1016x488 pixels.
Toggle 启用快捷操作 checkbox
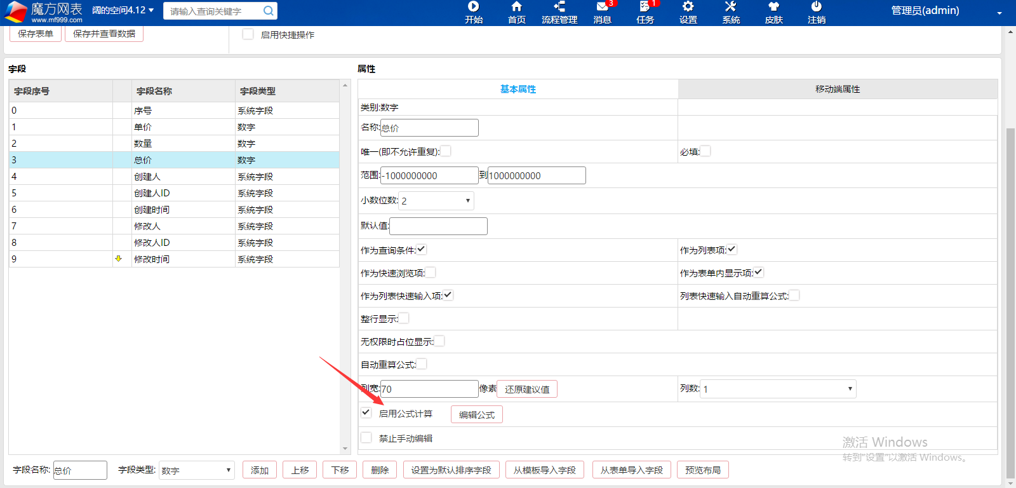(248, 34)
